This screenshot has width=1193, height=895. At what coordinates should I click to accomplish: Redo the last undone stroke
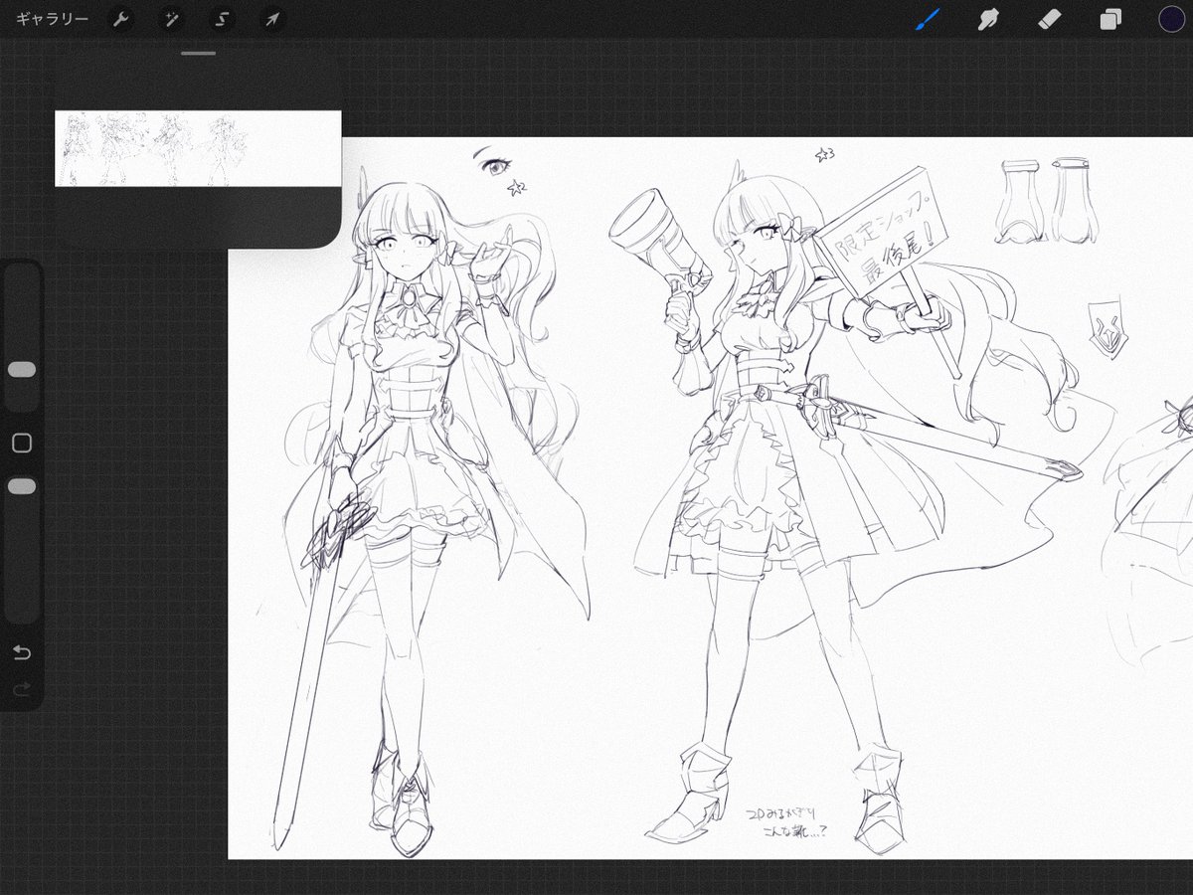pyautogui.click(x=22, y=689)
